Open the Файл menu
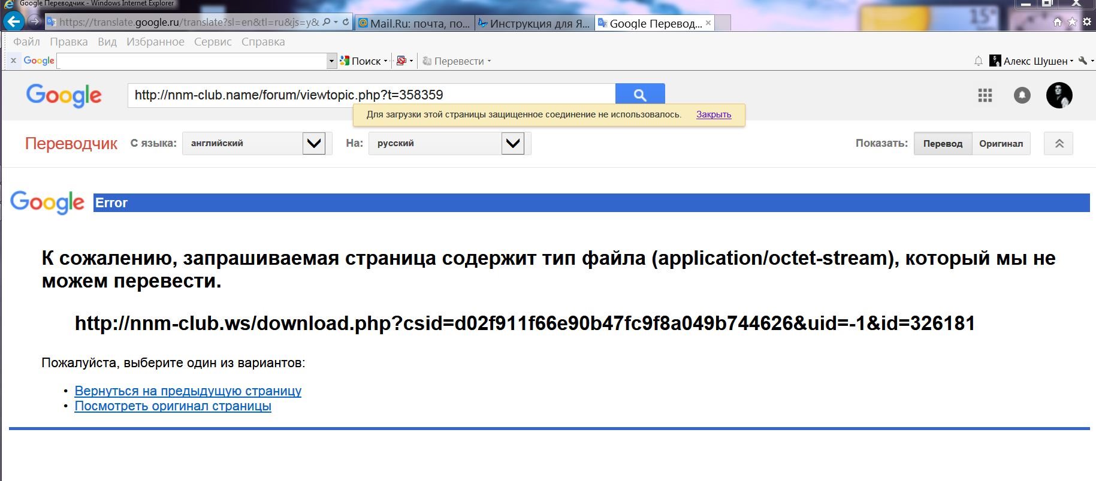 click(26, 42)
